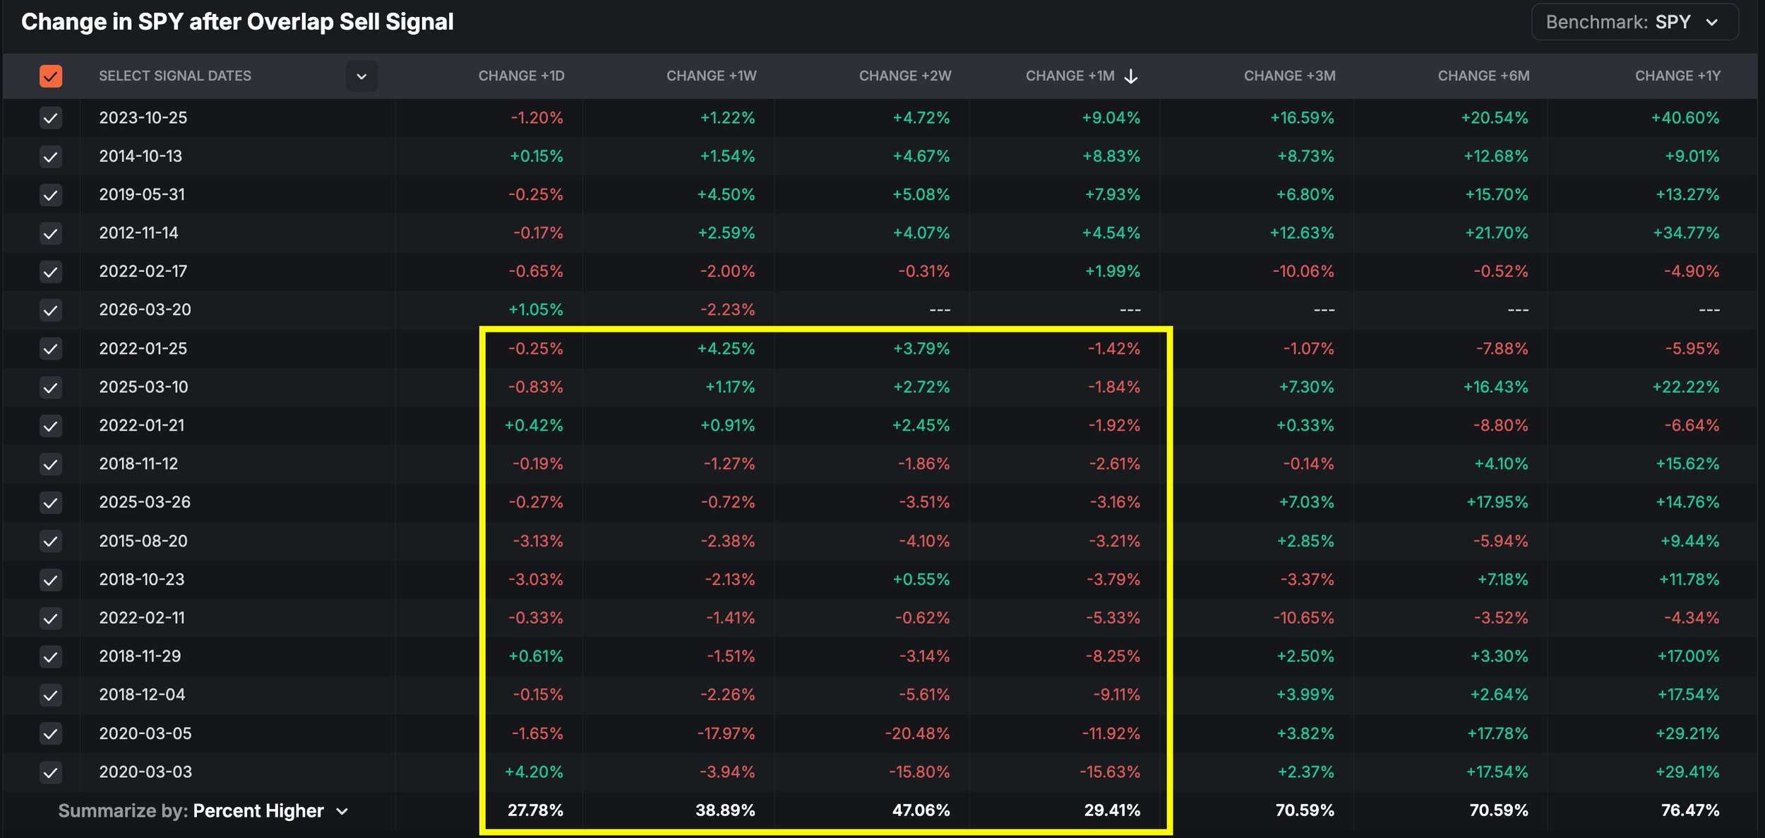Sort by CHANGE +1D column header

point(521,76)
